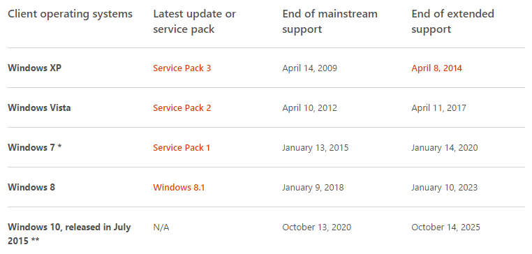Click the End of extended support header
The height and width of the screenshot is (254, 532).
tap(452, 22)
